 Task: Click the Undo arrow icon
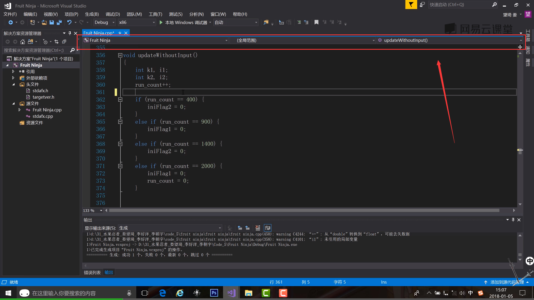pyautogui.click(x=69, y=22)
